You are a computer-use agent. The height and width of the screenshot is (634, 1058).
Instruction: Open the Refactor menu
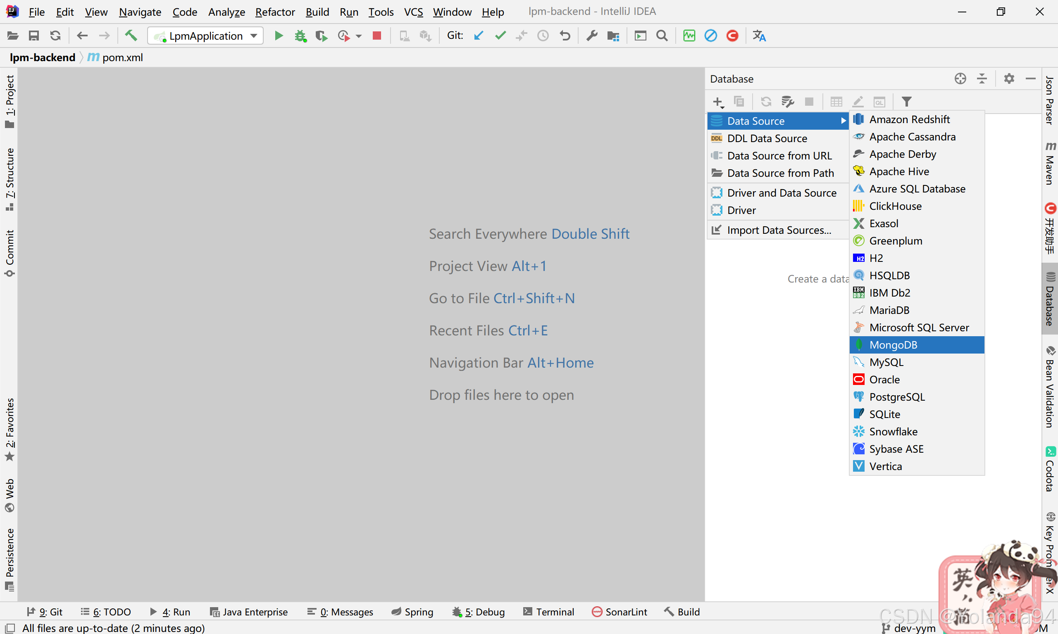click(275, 12)
